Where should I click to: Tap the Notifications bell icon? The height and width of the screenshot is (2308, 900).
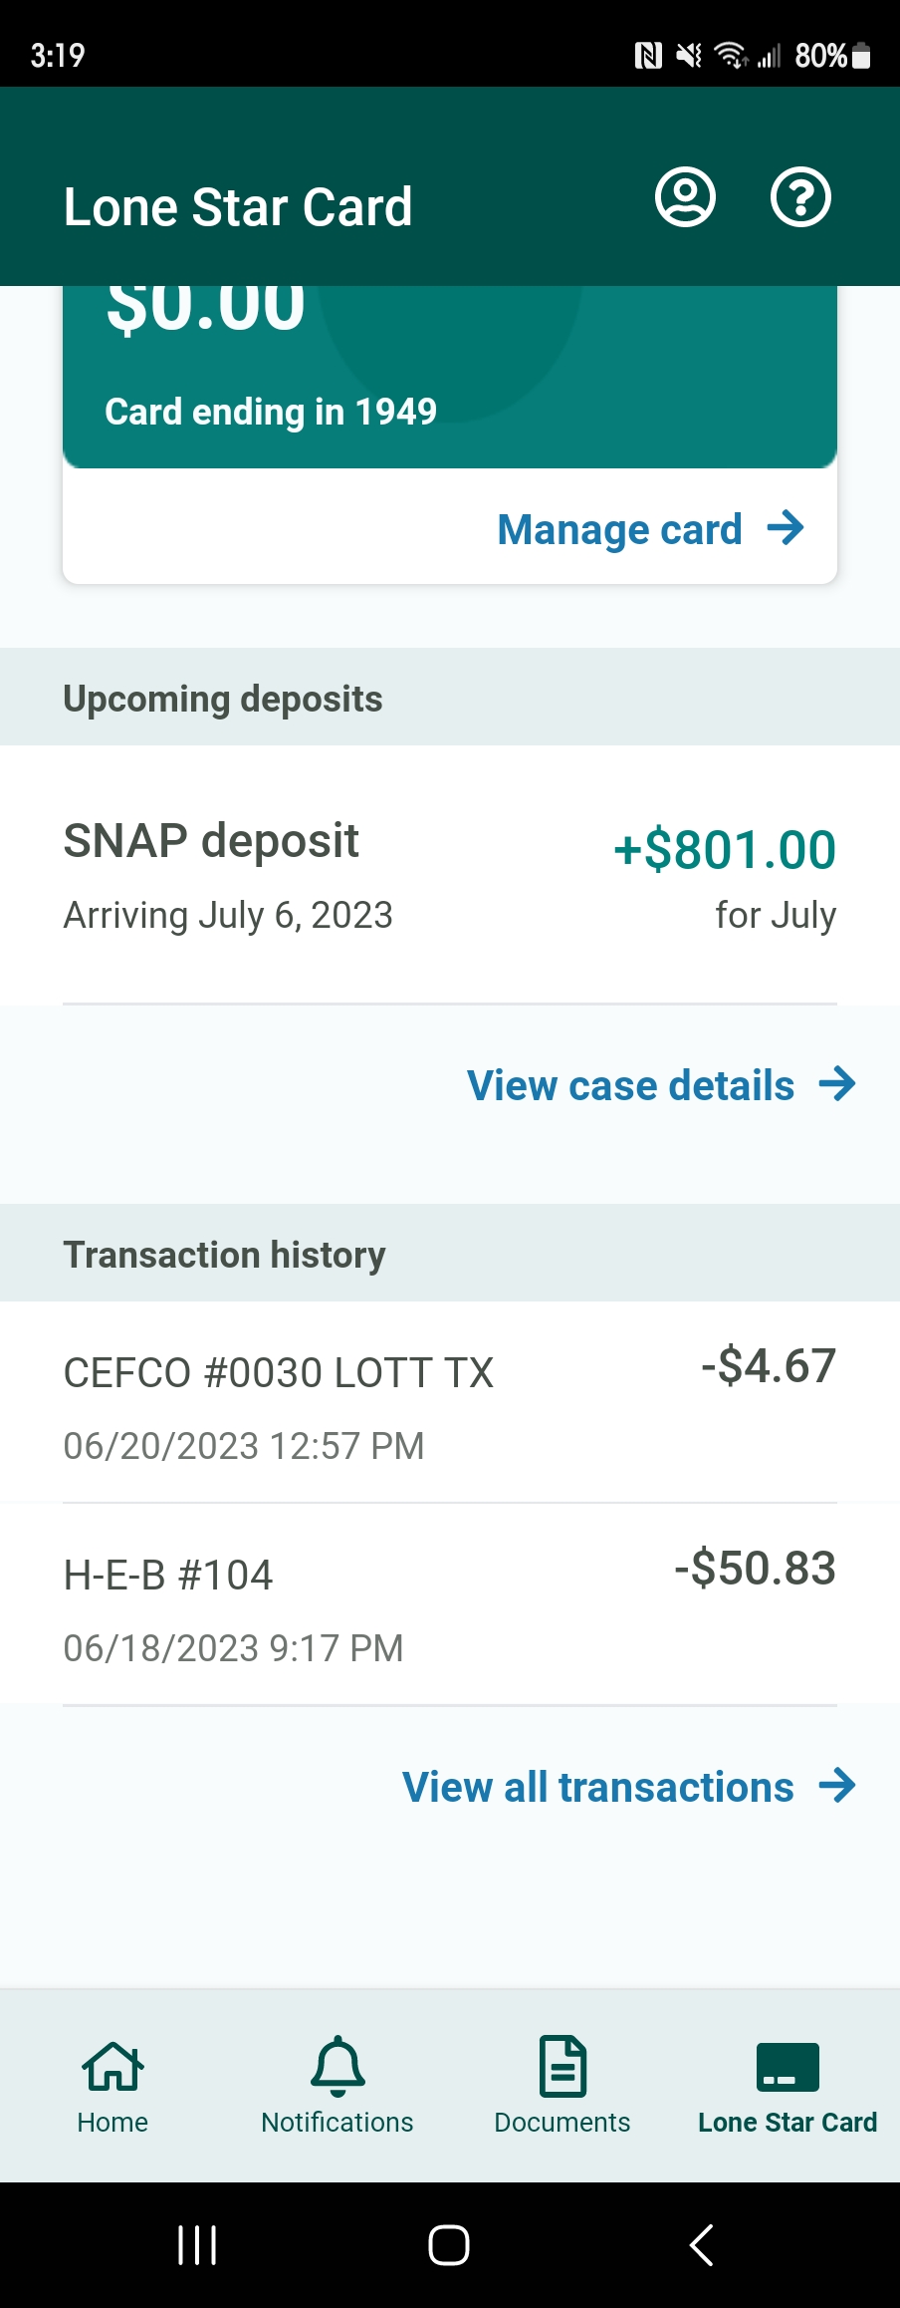point(337,2065)
